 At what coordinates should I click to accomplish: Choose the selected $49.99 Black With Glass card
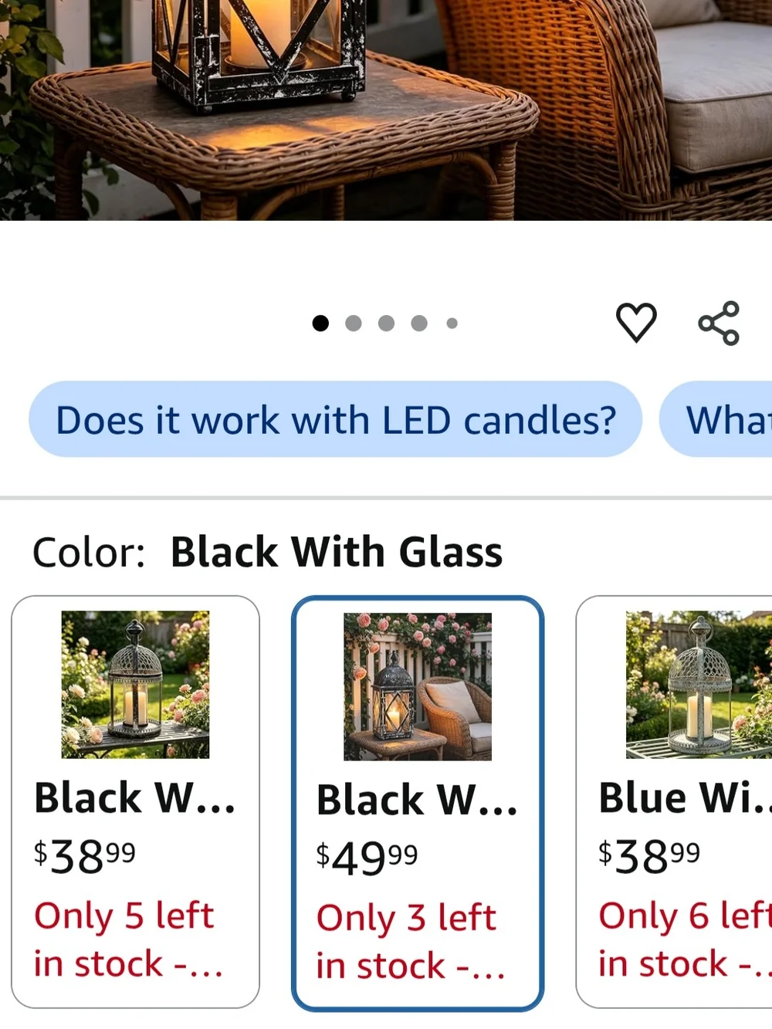[x=418, y=803]
